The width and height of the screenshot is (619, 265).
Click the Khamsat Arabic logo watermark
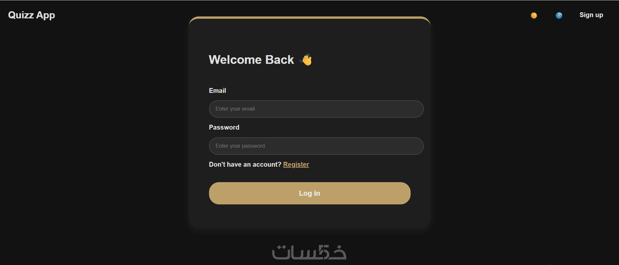point(309,252)
